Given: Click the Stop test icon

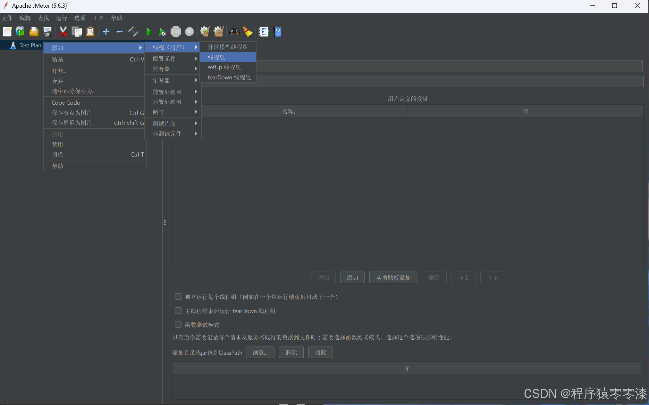Looking at the screenshot, I should [176, 31].
